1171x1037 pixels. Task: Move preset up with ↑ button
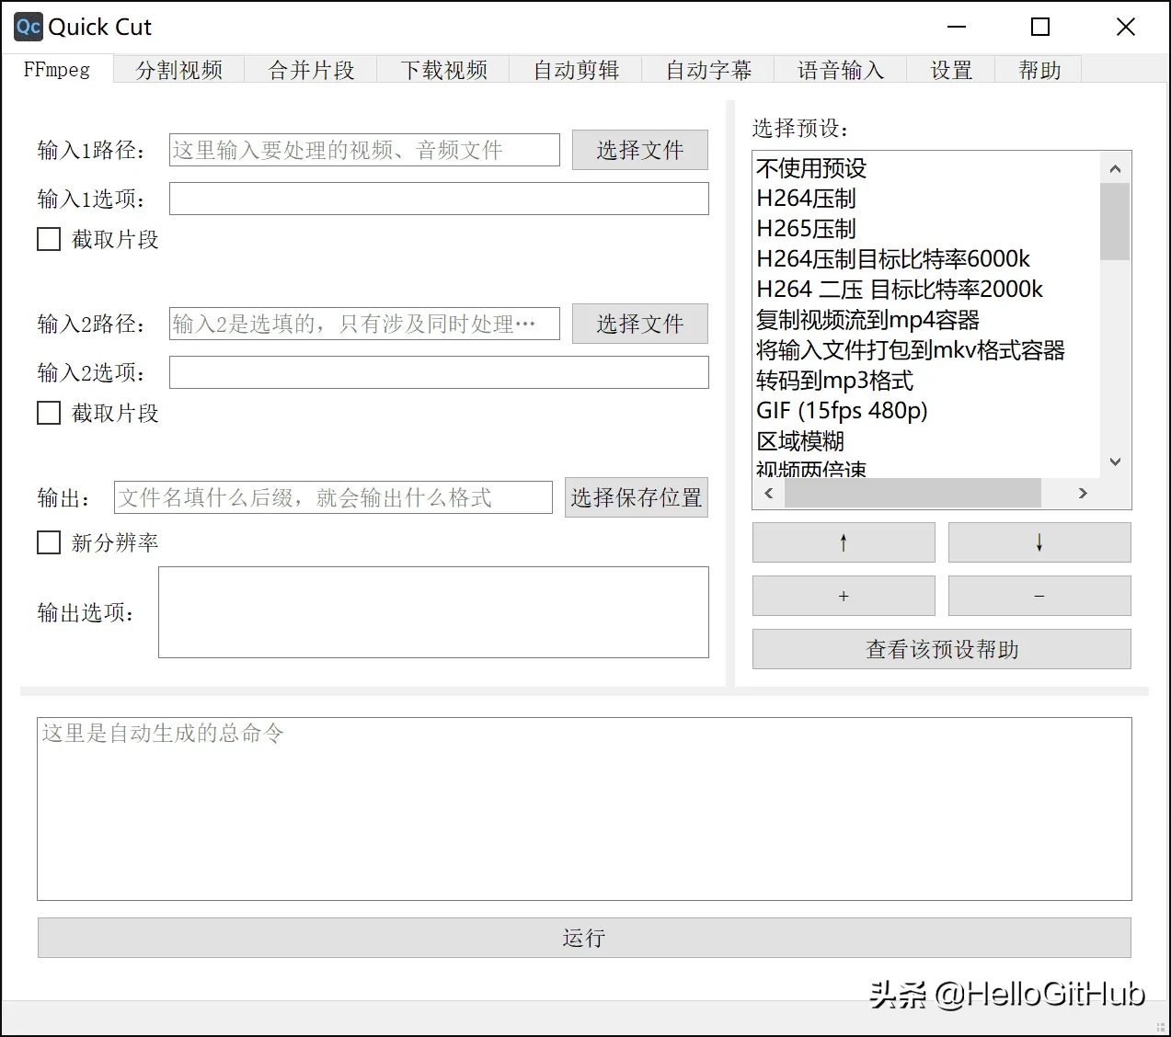[x=844, y=542]
